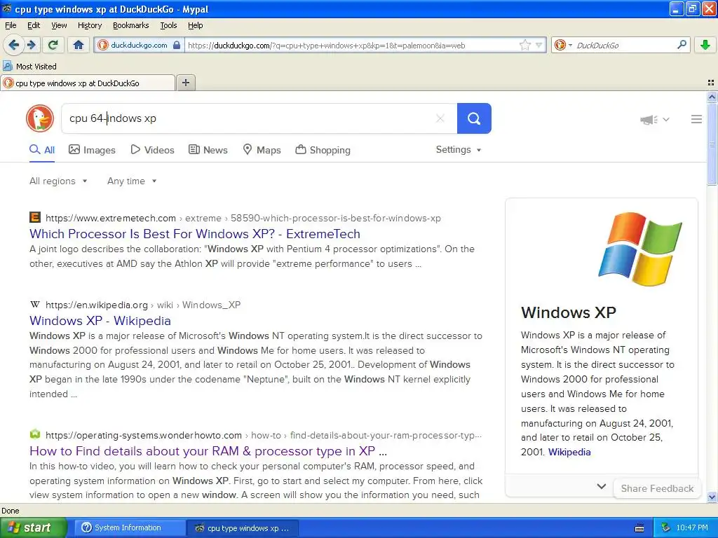This screenshot has width=718, height=538.
Task: Open the URL history dropdown arrow
Action: [539, 45]
